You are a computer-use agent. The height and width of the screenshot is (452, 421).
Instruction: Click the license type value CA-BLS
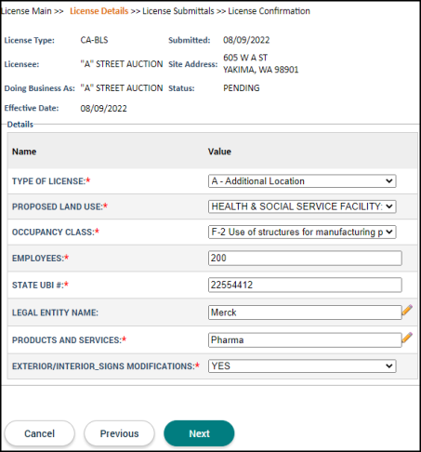tap(94, 40)
